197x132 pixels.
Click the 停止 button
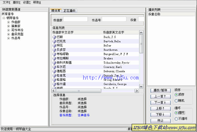click(160, 120)
